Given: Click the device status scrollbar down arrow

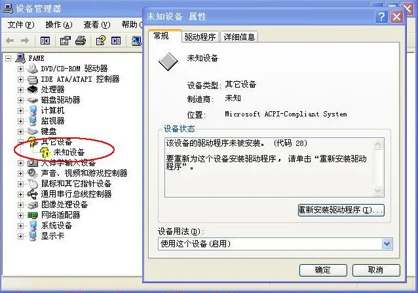Looking at the screenshot, I should [x=378, y=191].
